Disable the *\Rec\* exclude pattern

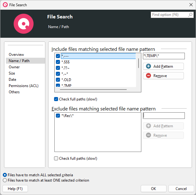click(x=58, y=116)
